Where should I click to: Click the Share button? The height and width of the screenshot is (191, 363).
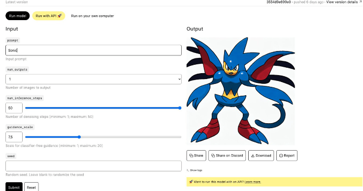point(197,156)
